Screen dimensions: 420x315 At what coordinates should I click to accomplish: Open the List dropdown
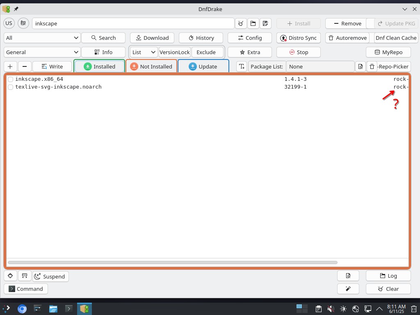pyautogui.click(x=144, y=52)
